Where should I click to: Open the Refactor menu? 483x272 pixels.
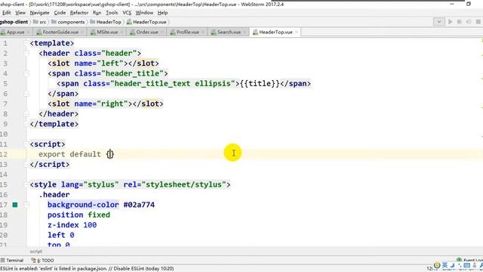pyautogui.click(x=78, y=13)
